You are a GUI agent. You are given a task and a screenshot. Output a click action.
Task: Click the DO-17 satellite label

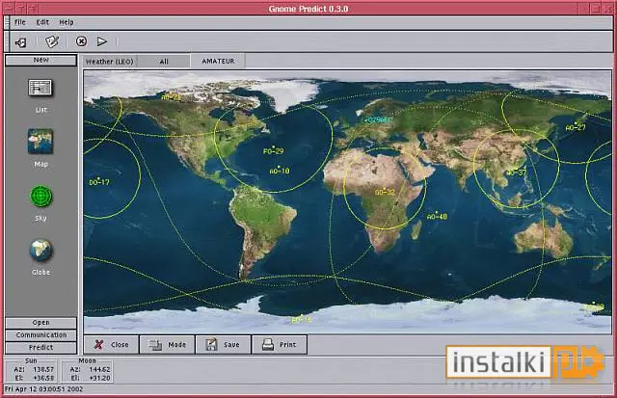pos(99,182)
